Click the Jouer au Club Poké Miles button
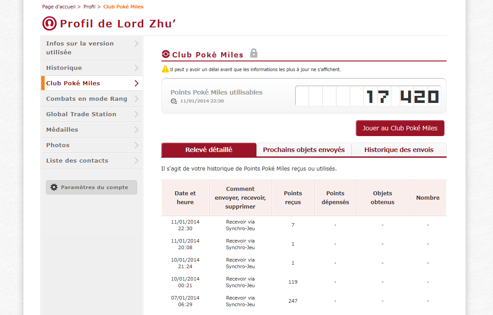Image resolution: width=493 pixels, height=315 pixels. click(x=400, y=128)
